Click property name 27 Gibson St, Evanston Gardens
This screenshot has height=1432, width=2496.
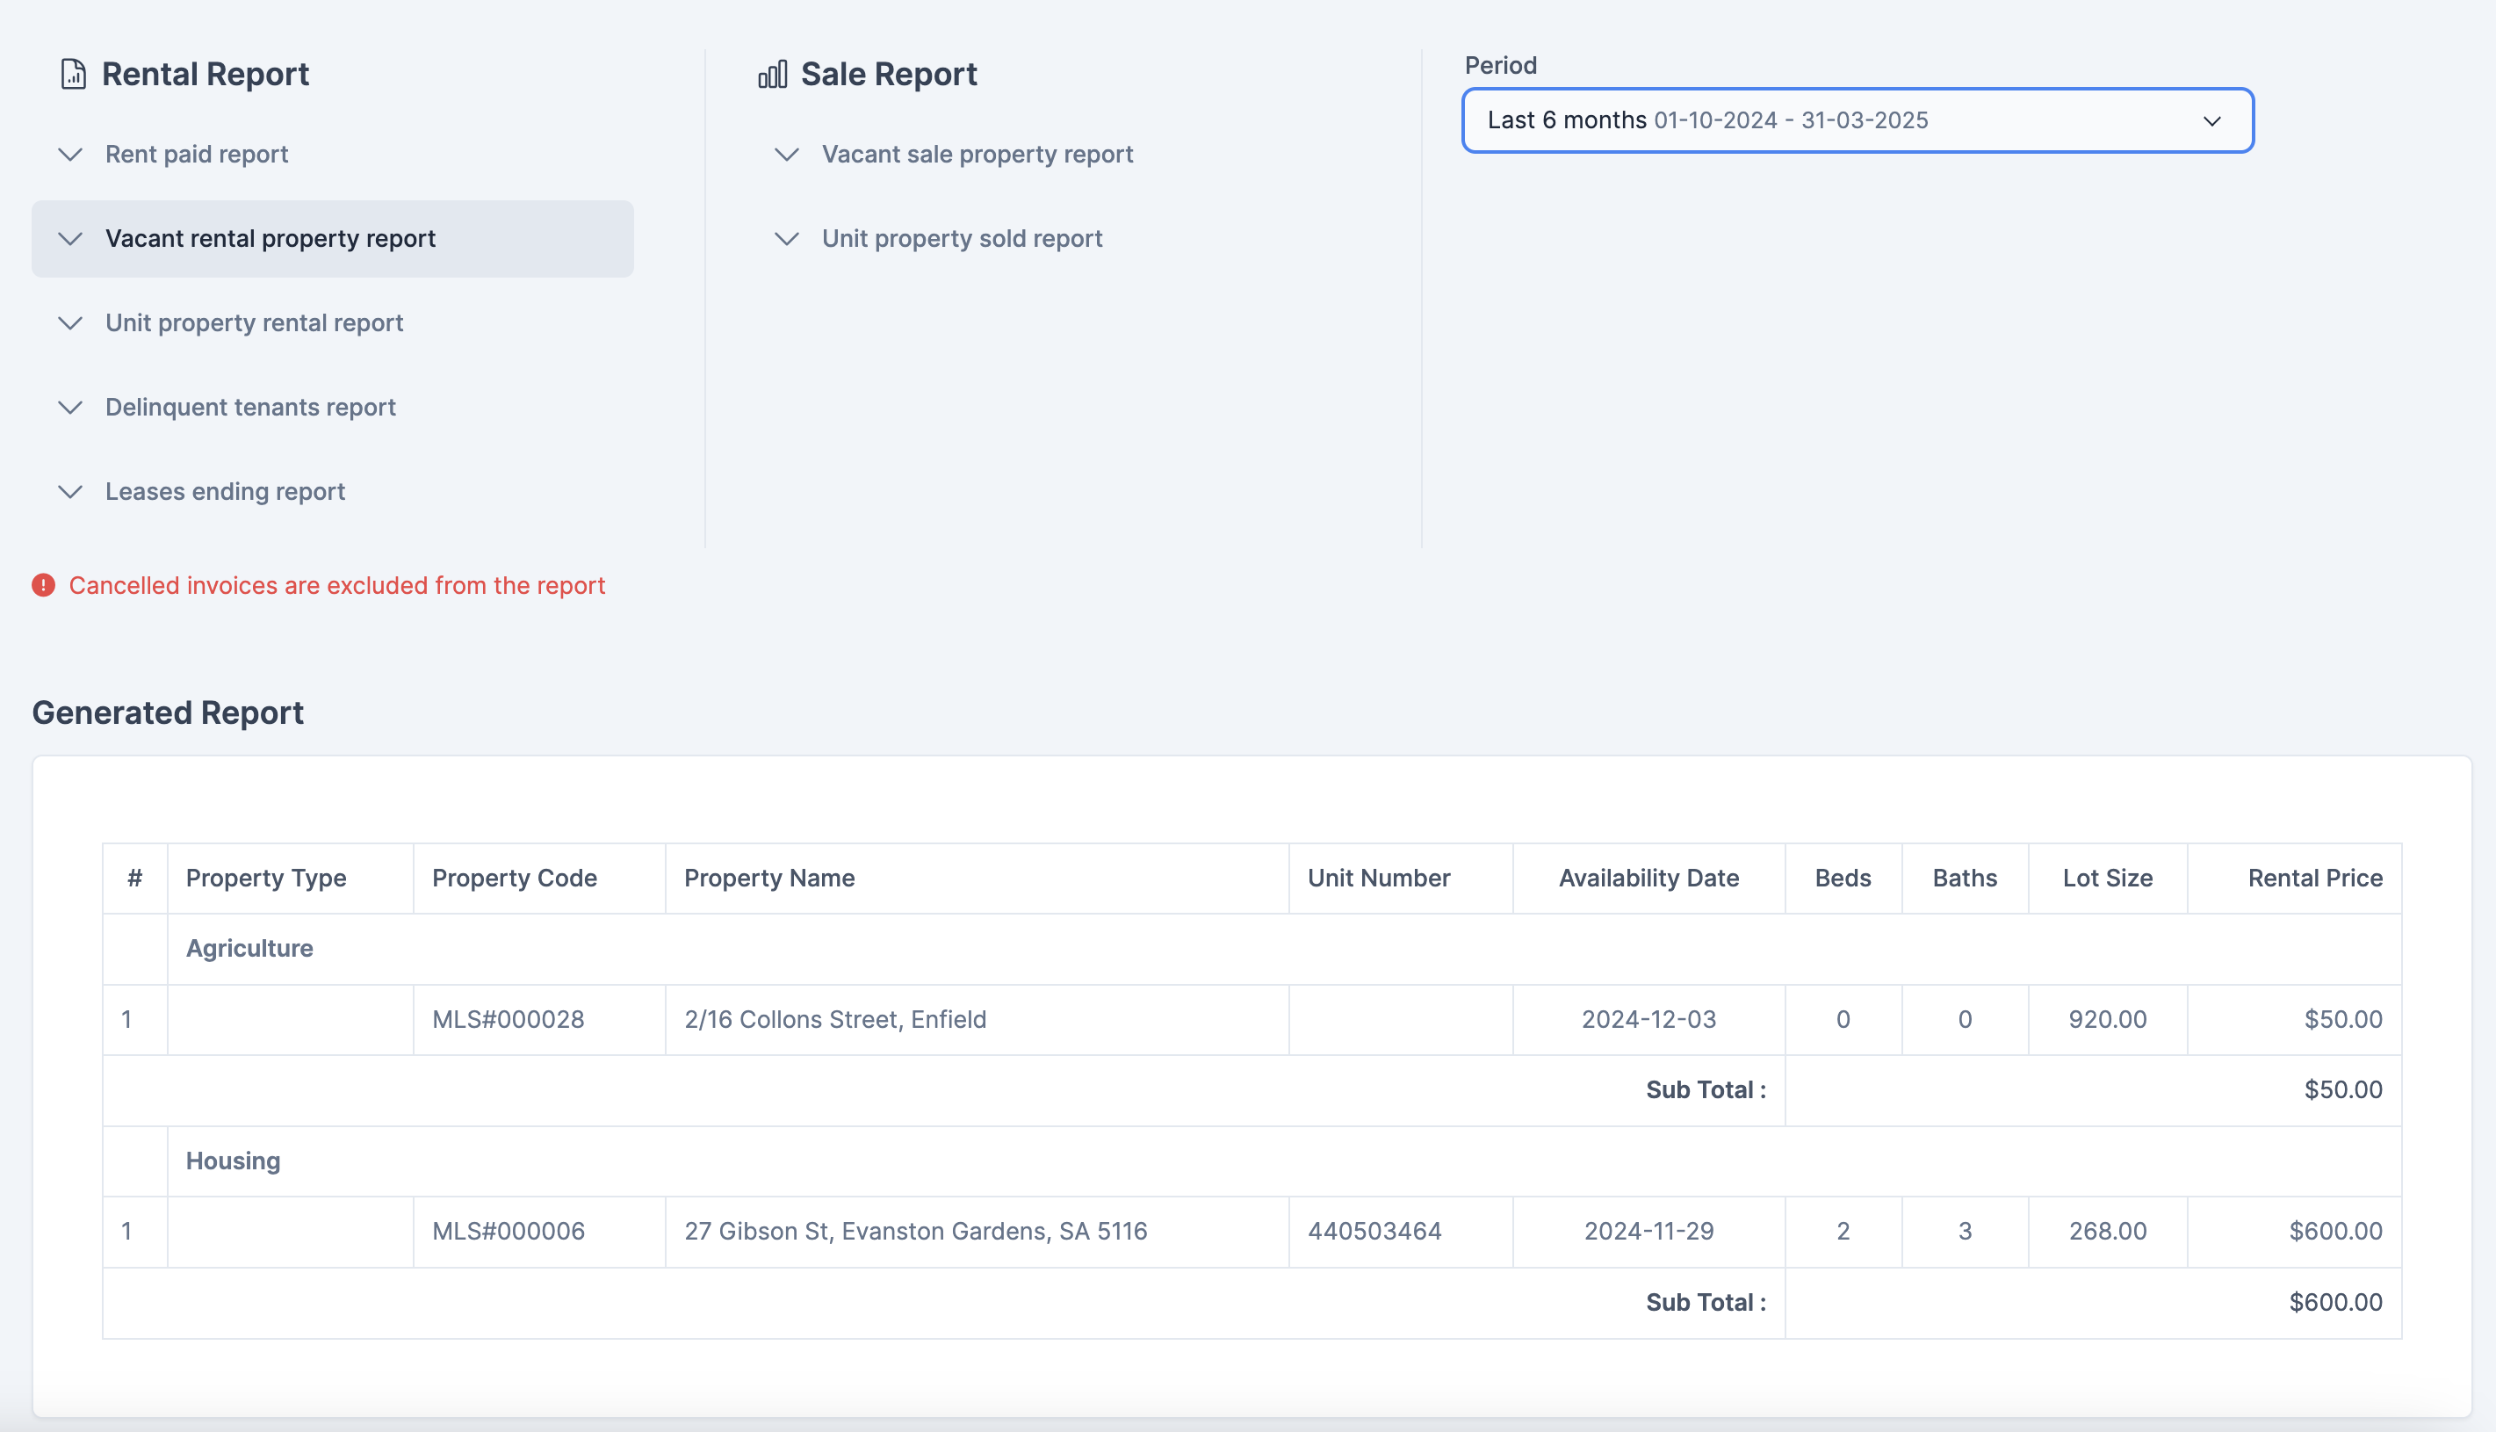tap(916, 1231)
